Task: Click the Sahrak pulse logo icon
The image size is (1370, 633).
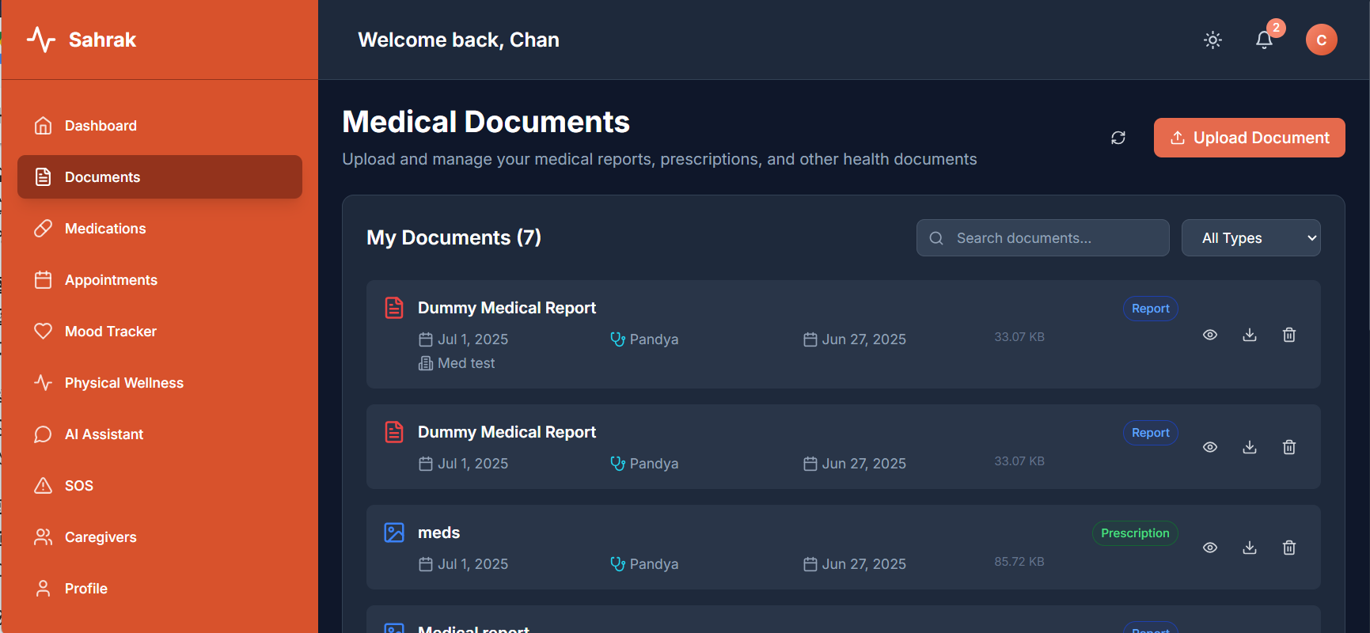Action: tap(41, 40)
